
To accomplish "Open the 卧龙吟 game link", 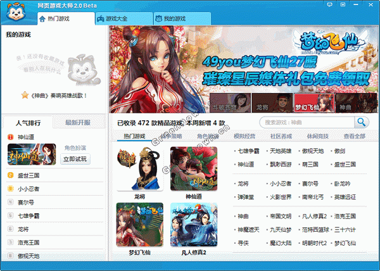I will (342, 184).
